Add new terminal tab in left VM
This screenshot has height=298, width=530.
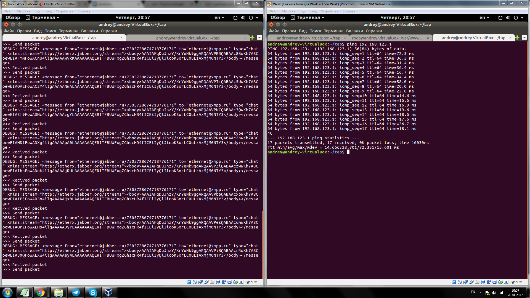click(x=252, y=38)
